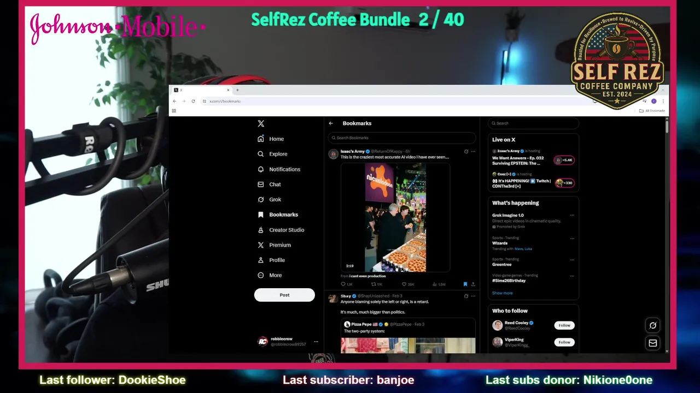Image resolution: width=700 pixels, height=393 pixels.
Task: Click the browser back arrow
Action: 174,101
